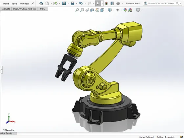Switch to SOLIDWORKS Add-Ins tab
184x138 pixels.
[24, 9]
